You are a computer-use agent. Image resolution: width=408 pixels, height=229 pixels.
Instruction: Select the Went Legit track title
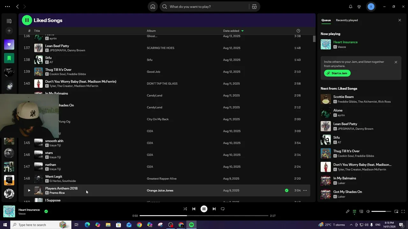coord(54,177)
